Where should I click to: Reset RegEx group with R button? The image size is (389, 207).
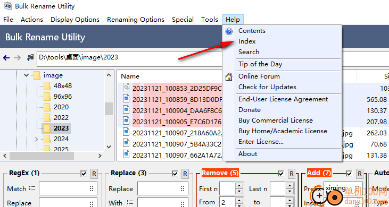[x=94, y=174]
